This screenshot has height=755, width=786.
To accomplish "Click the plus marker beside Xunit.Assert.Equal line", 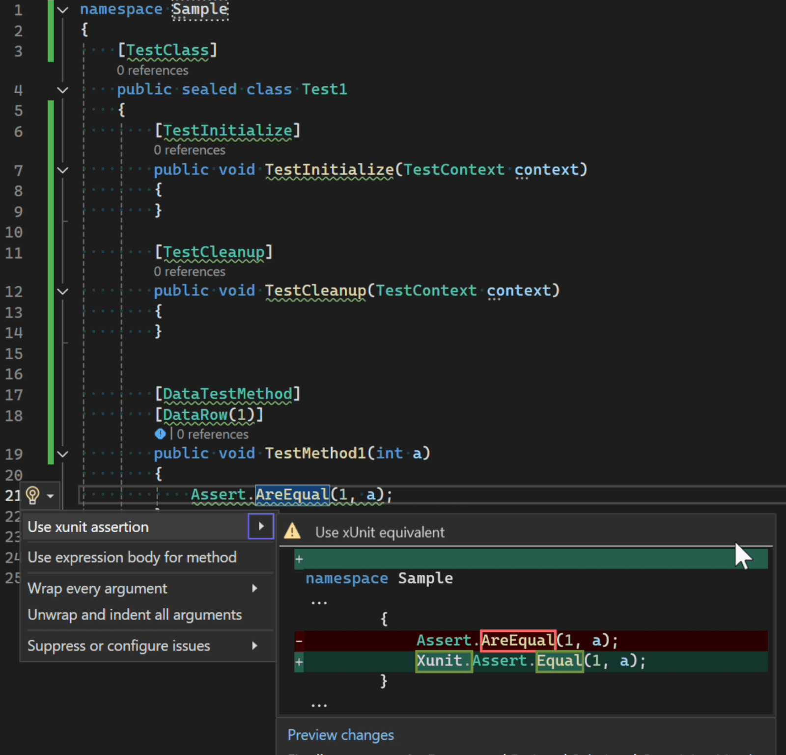I will (x=299, y=662).
